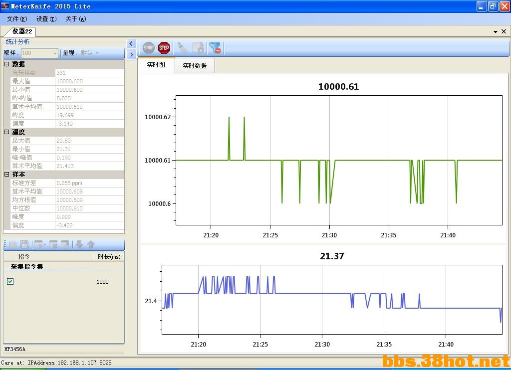The width and height of the screenshot is (511, 370).
Task: Click the IPAddress 192.168.1.107:5025 status text
Action: click(x=69, y=363)
